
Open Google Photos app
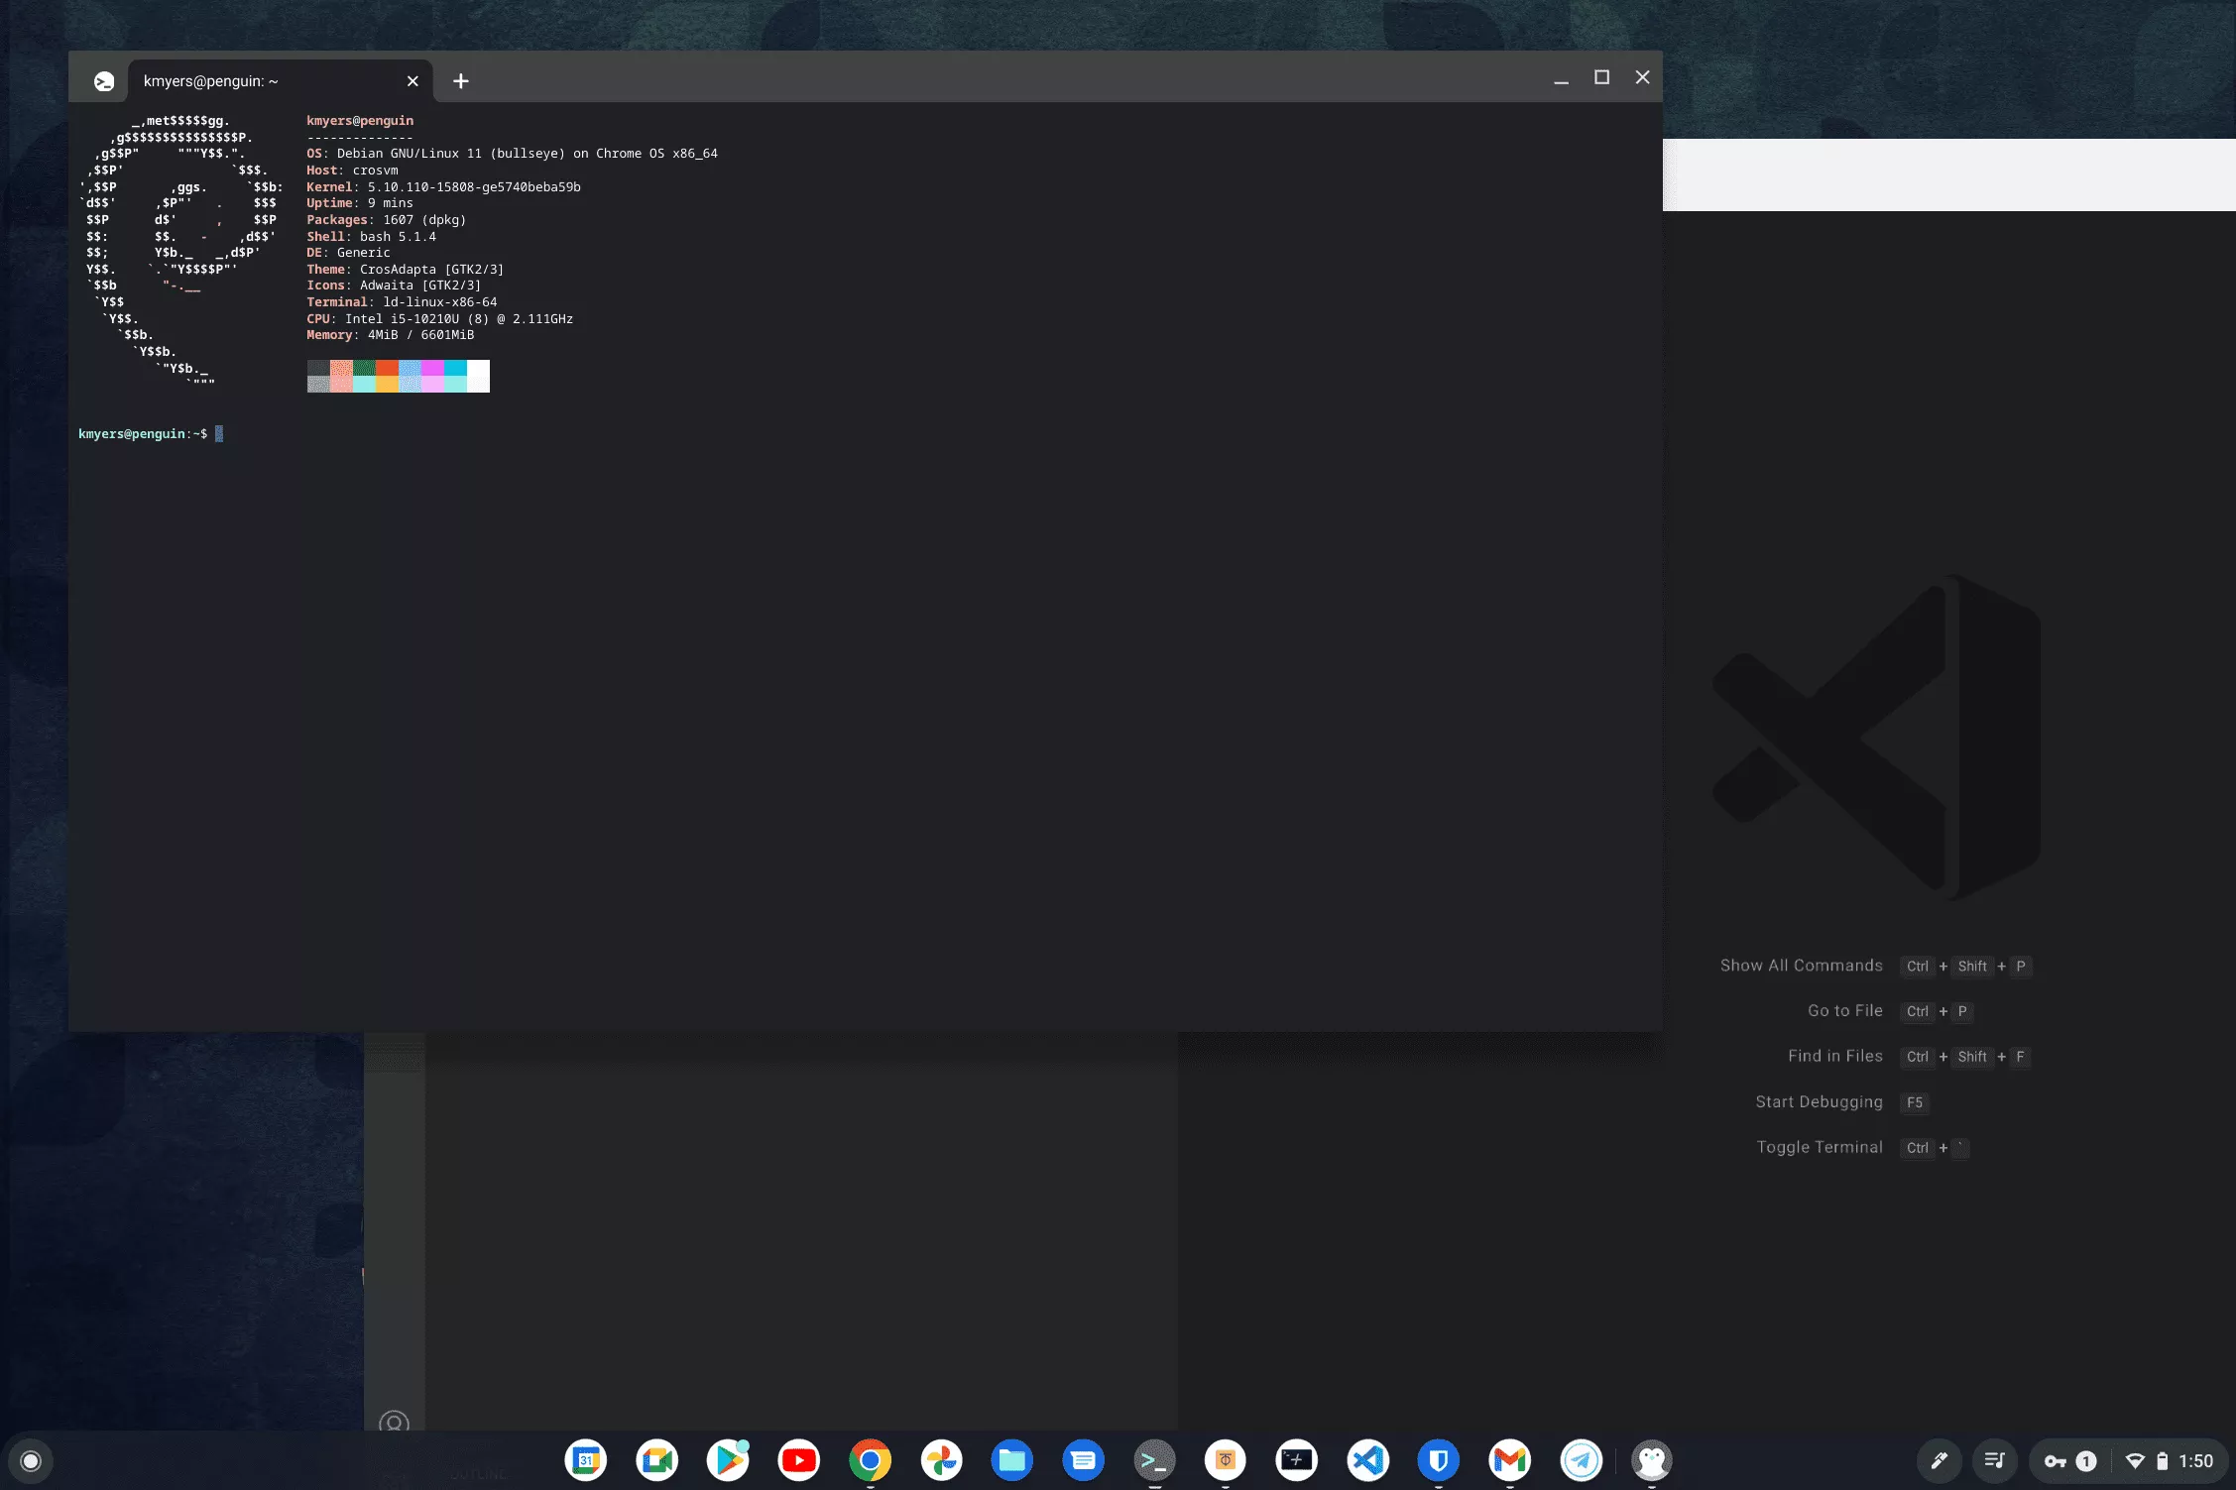pos(941,1460)
